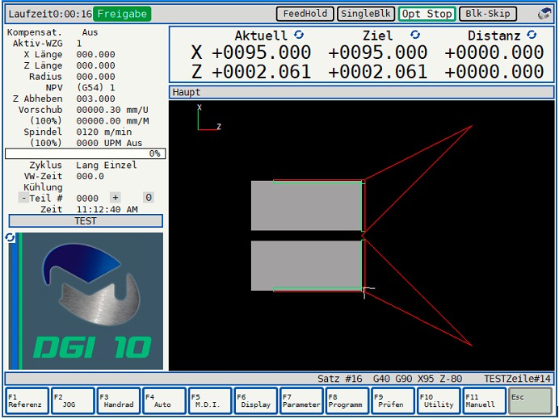This screenshot has width=559, height=419.
Task: Click the Kompensat. value Aus
Action: click(90, 32)
